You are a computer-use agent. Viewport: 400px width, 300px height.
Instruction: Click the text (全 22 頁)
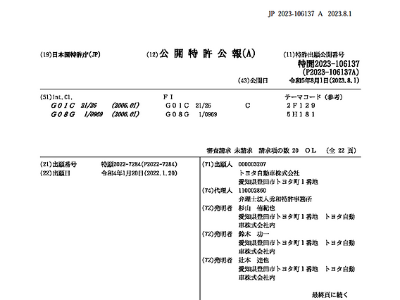(x=341, y=151)
